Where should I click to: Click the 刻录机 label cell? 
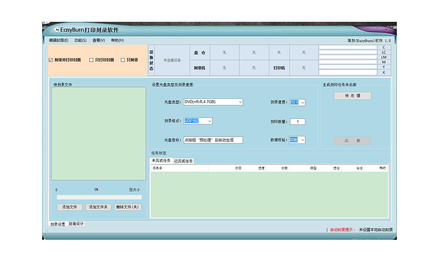click(x=200, y=68)
